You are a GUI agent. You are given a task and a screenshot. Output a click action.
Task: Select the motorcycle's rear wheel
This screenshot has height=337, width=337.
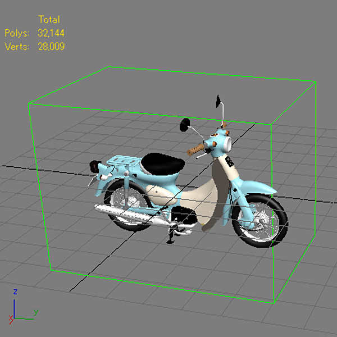coord(129,205)
